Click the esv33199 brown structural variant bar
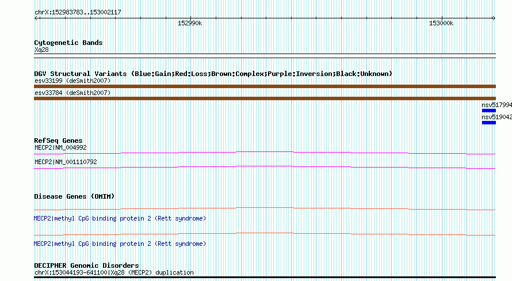Screen dimensions: 512x281 (x=265, y=86)
